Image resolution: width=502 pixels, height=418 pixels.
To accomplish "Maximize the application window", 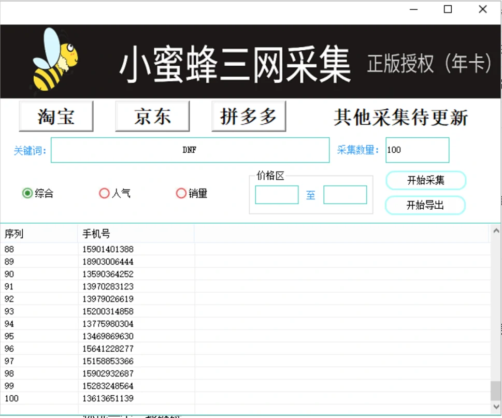I will tap(448, 9).
